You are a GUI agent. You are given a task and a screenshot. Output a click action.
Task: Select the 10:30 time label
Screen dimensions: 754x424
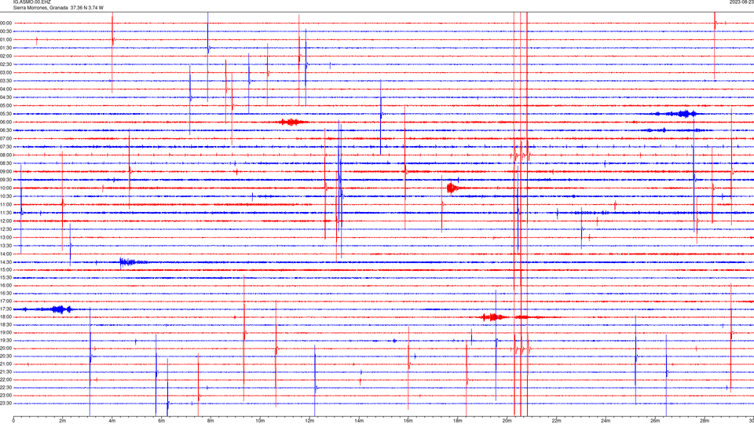point(6,196)
